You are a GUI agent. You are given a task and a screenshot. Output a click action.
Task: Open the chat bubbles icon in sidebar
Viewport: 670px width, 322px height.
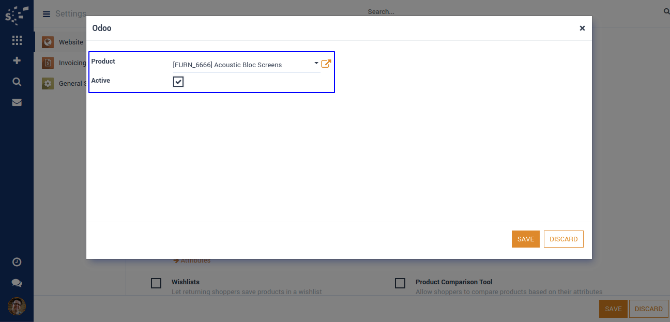[x=17, y=283]
